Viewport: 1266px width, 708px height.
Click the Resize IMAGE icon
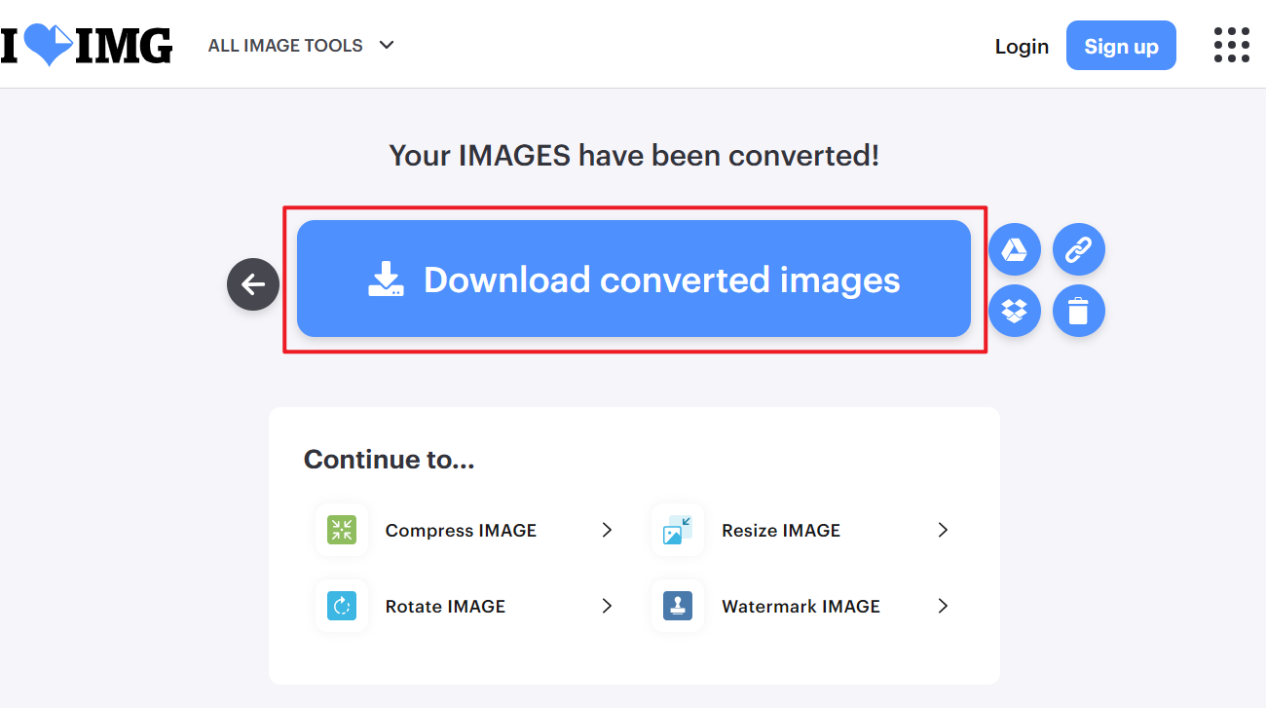click(677, 530)
